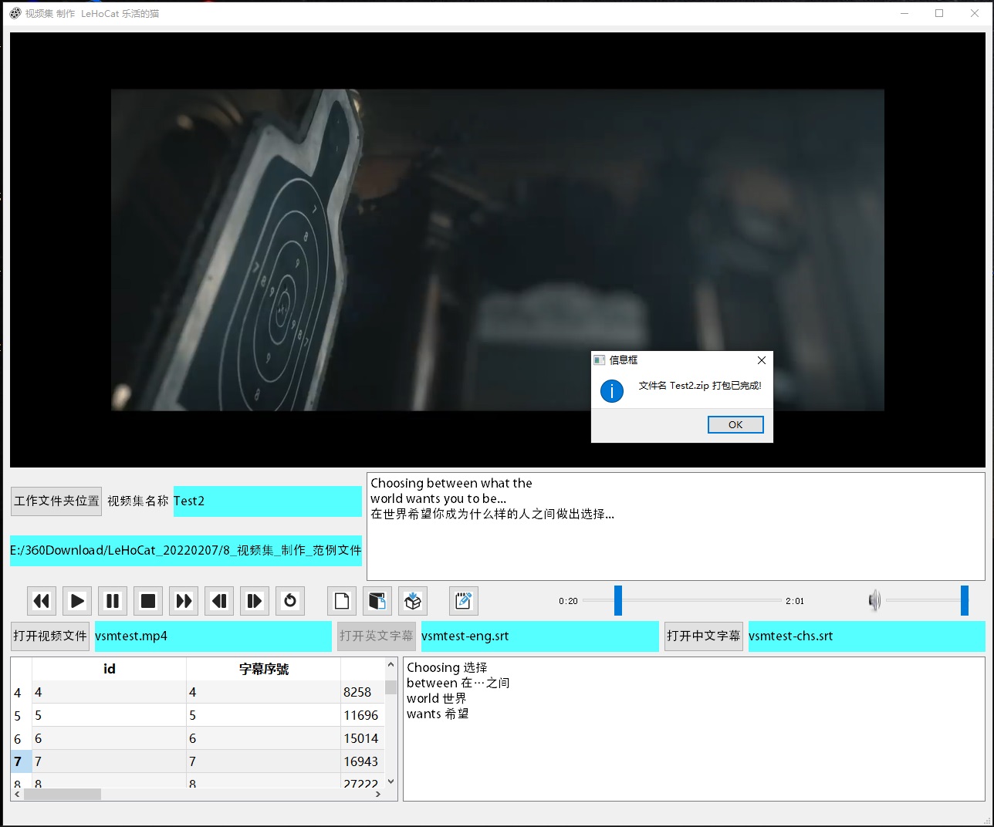Click the 'Choosing 选择' vocabulary line
The image size is (994, 827).
pyautogui.click(x=447, y=667)
